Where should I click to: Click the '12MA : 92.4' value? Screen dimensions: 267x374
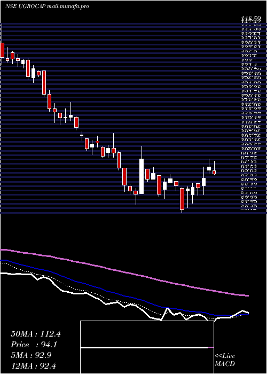tap(34, 365)
